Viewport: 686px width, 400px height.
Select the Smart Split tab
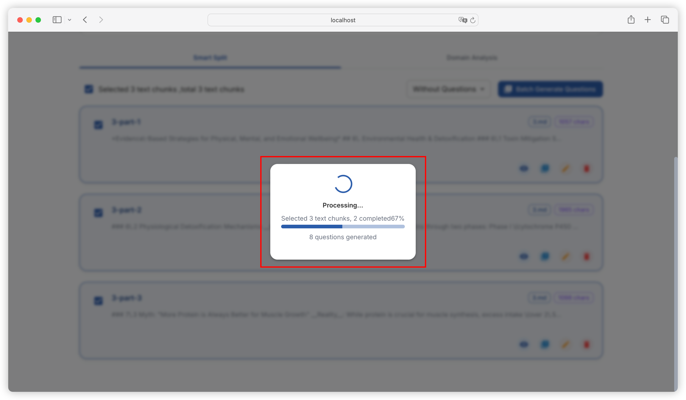tap(210, 58)
